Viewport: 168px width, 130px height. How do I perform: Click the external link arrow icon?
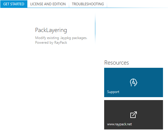[134, 115]
